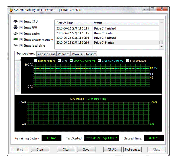
Task: Click the Test Started timestamp field
Action: (x=102, y=138)
